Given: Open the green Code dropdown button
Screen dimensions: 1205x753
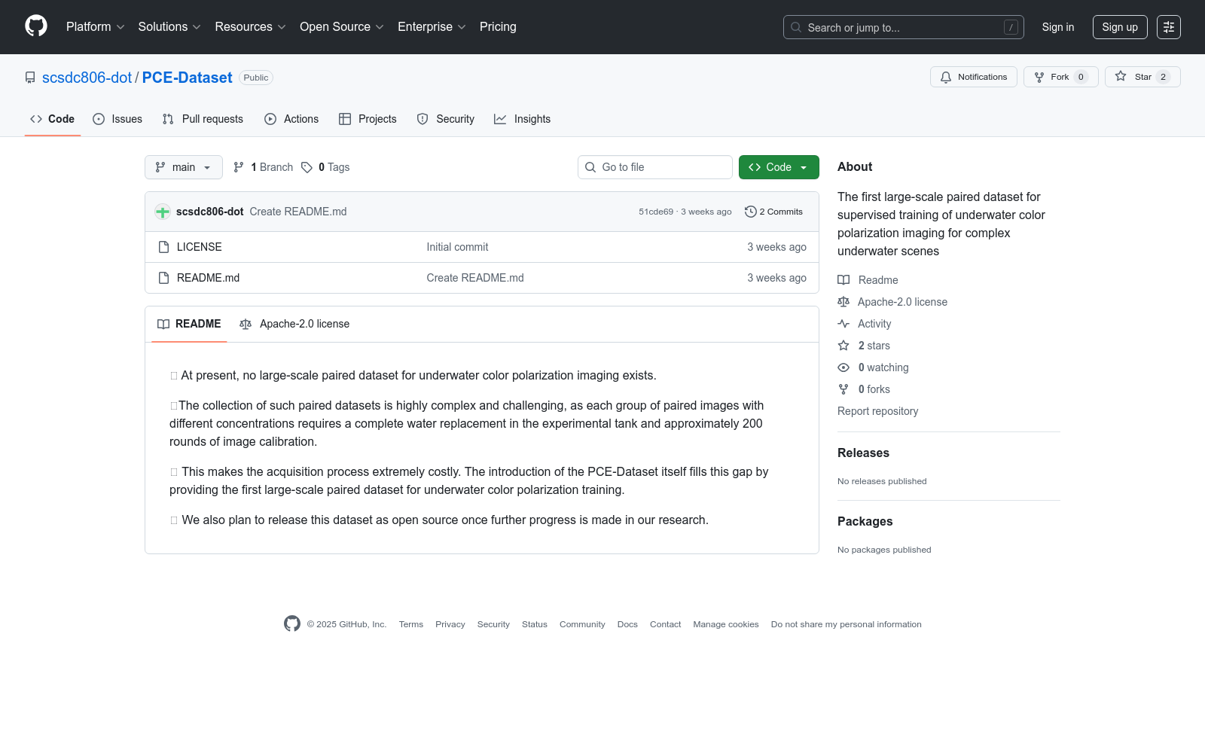Looking at the screenshot, I should pos(779,167).
